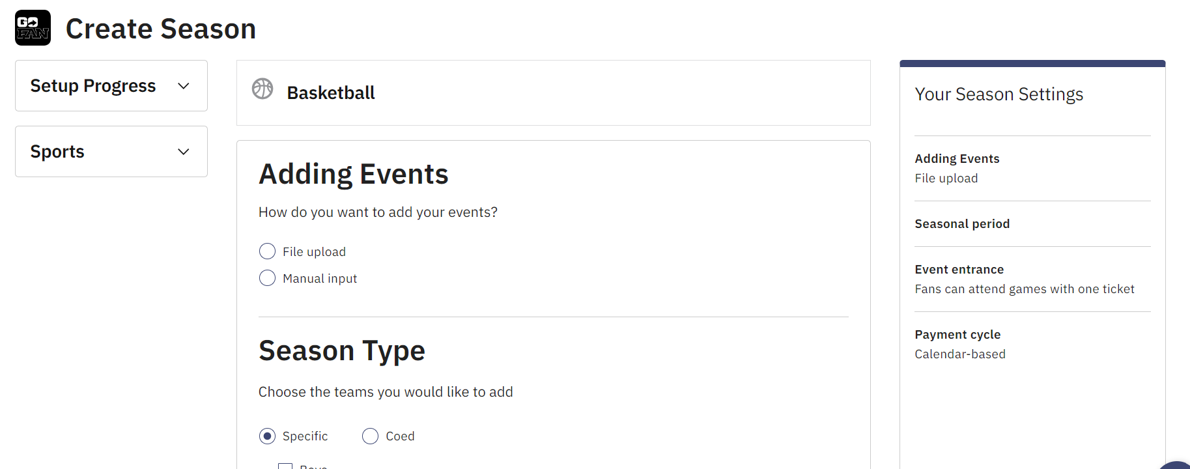Select the Coed season type
This screenshot has width=1190, height=469.
pyautogui.click(x=370, y=436)
